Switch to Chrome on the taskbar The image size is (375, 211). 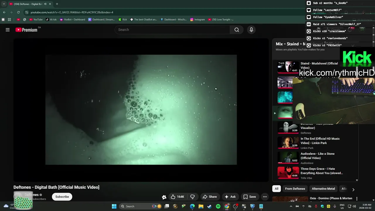tap(227, 206)
